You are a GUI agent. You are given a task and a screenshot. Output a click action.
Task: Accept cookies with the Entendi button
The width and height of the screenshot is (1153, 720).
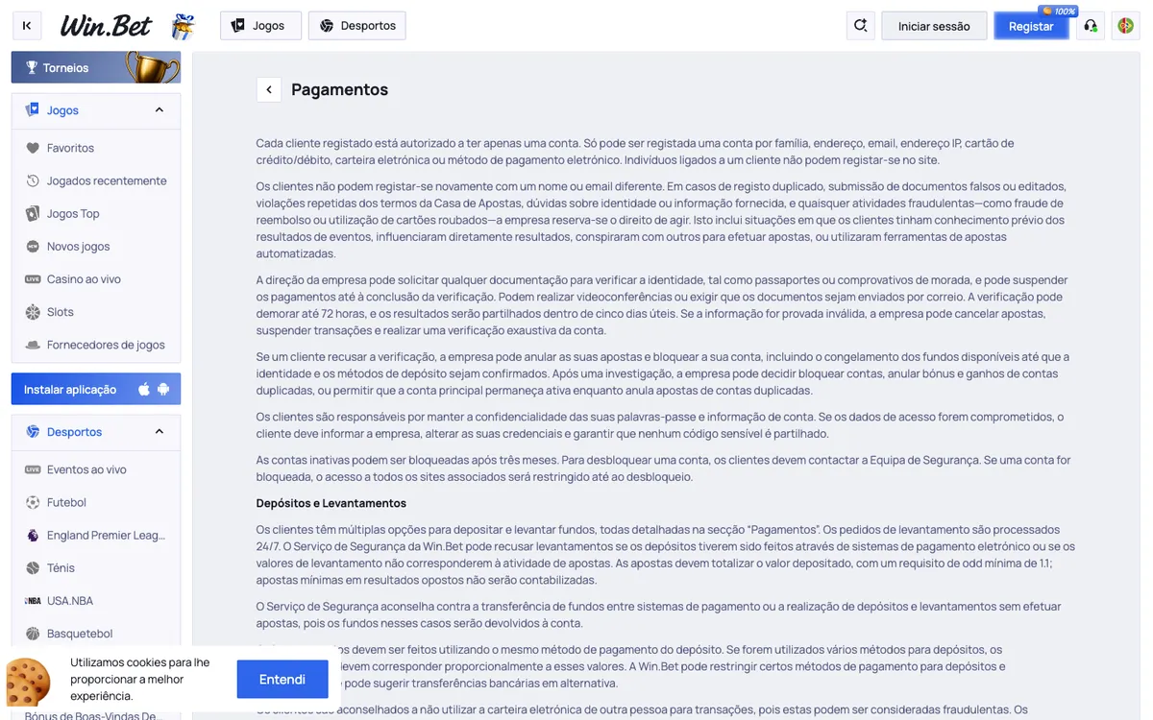point(282,679)
